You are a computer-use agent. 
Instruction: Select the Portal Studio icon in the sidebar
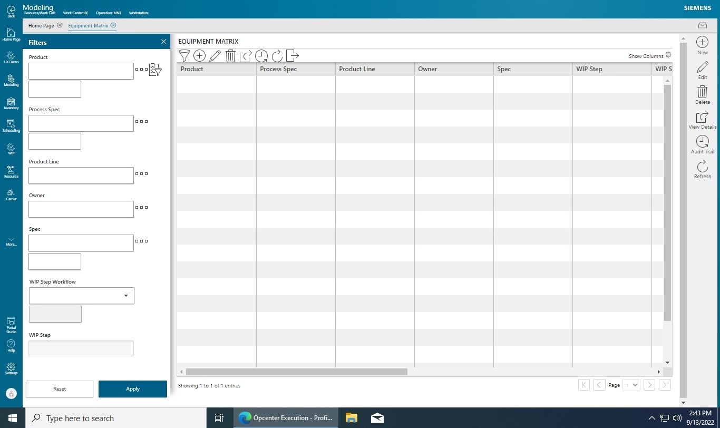click(11, 324)
